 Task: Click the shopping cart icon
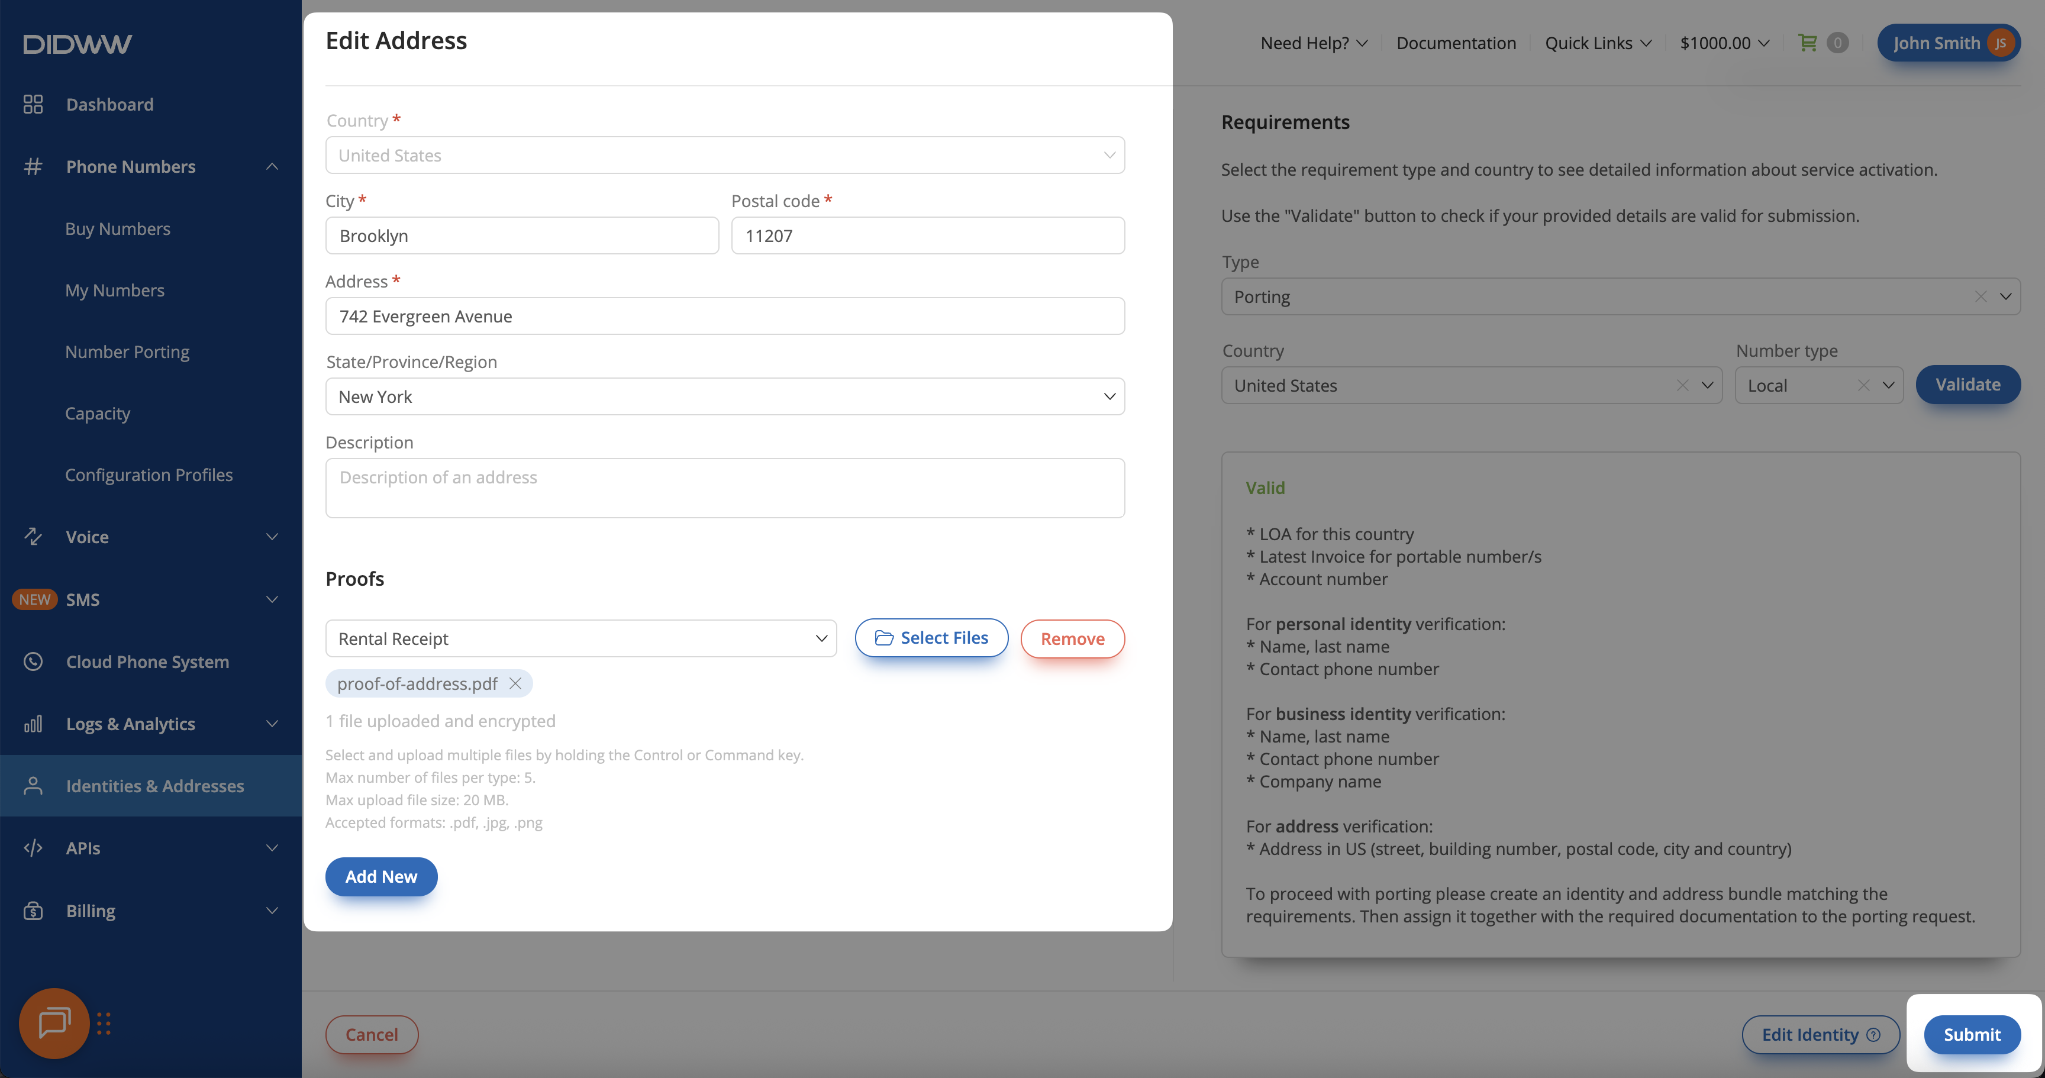click(x=1808, y=43)
